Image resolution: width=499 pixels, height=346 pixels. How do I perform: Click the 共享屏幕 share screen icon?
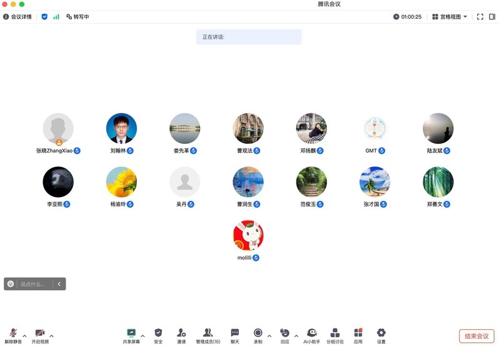(x=131, y=335)
